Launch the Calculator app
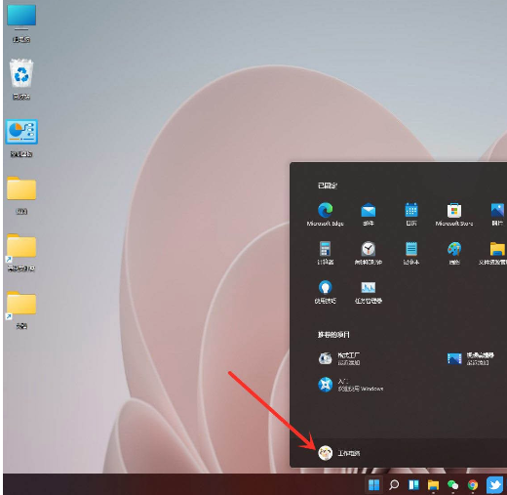This screenshot has width=507, height=495. tap(325, 253)
